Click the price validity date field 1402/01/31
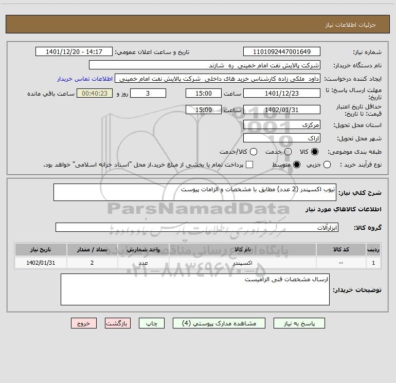396x383 pixels. point(282,110)
